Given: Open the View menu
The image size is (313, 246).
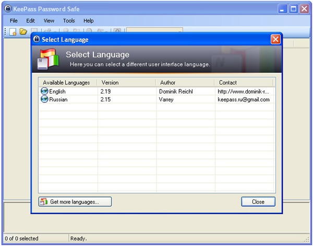Looking at the screenshot, I should tap(49, 20).
